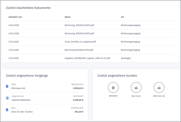Open the Bau Kunze customer circle icon
181x122 pixels.
click(x=136, y=87)
